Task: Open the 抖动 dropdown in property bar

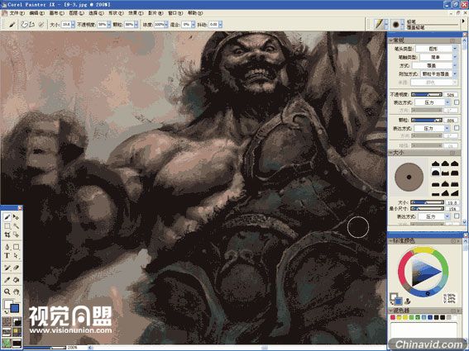Action: [221, 25]
